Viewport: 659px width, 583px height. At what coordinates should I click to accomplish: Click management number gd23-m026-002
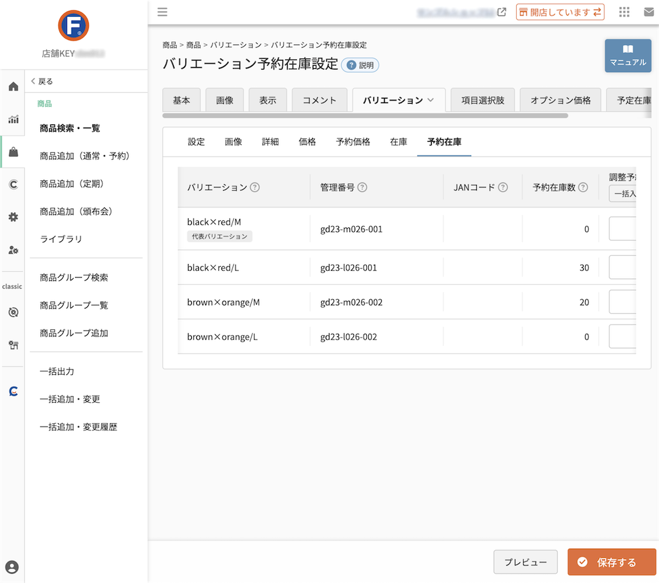(351, 302)
